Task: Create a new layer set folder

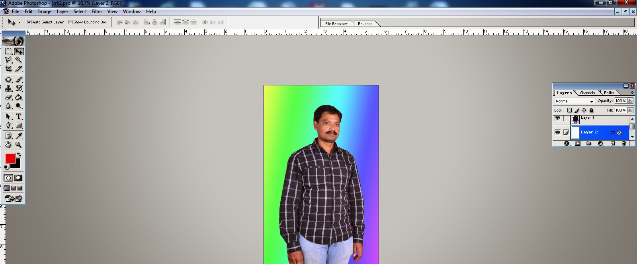Action: coord(589,143)
